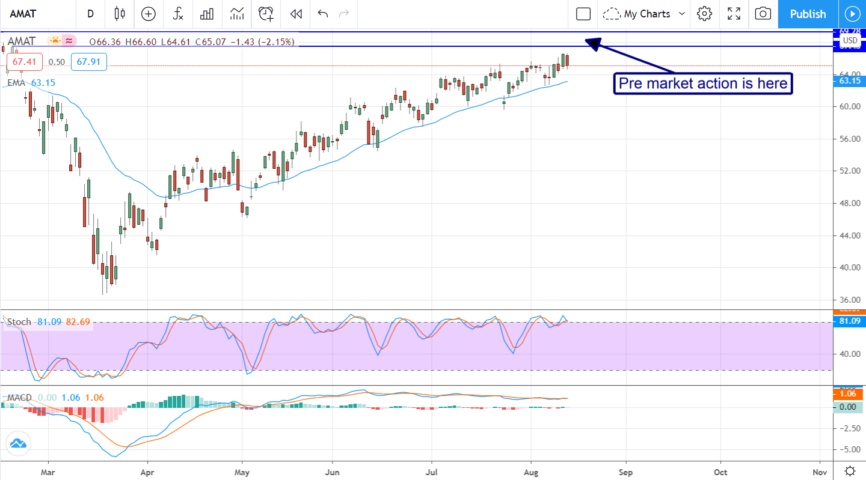Click the pink approximate-sign indicator icon
The height and width of the screenshot is (480, 866).
[69, 41]
